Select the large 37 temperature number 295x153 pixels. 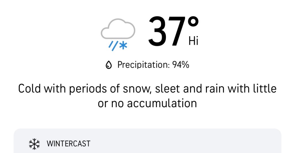(167, 32)
